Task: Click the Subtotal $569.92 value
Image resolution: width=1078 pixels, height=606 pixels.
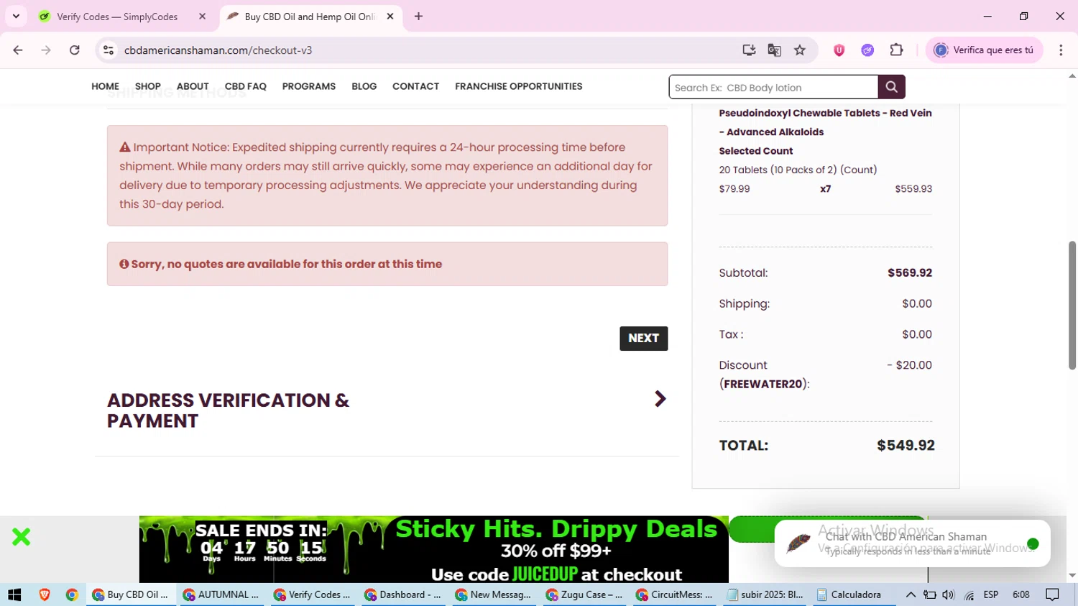Action: pyautogui.click(x=910, y=272)
